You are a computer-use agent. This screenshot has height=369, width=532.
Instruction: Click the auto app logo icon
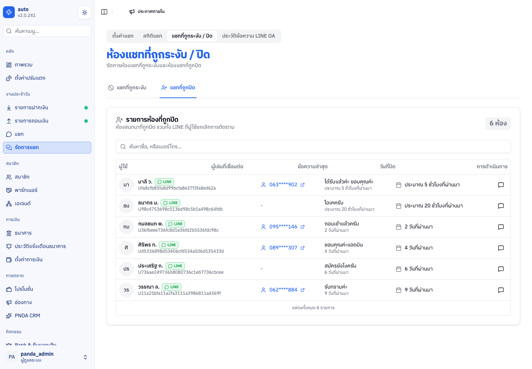[9, 12]
